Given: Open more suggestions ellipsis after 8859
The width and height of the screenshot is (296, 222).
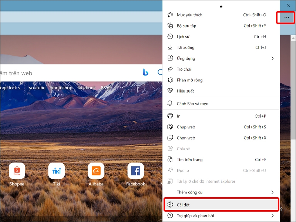Looking at the screenshot, I should (x=122, y=88).
